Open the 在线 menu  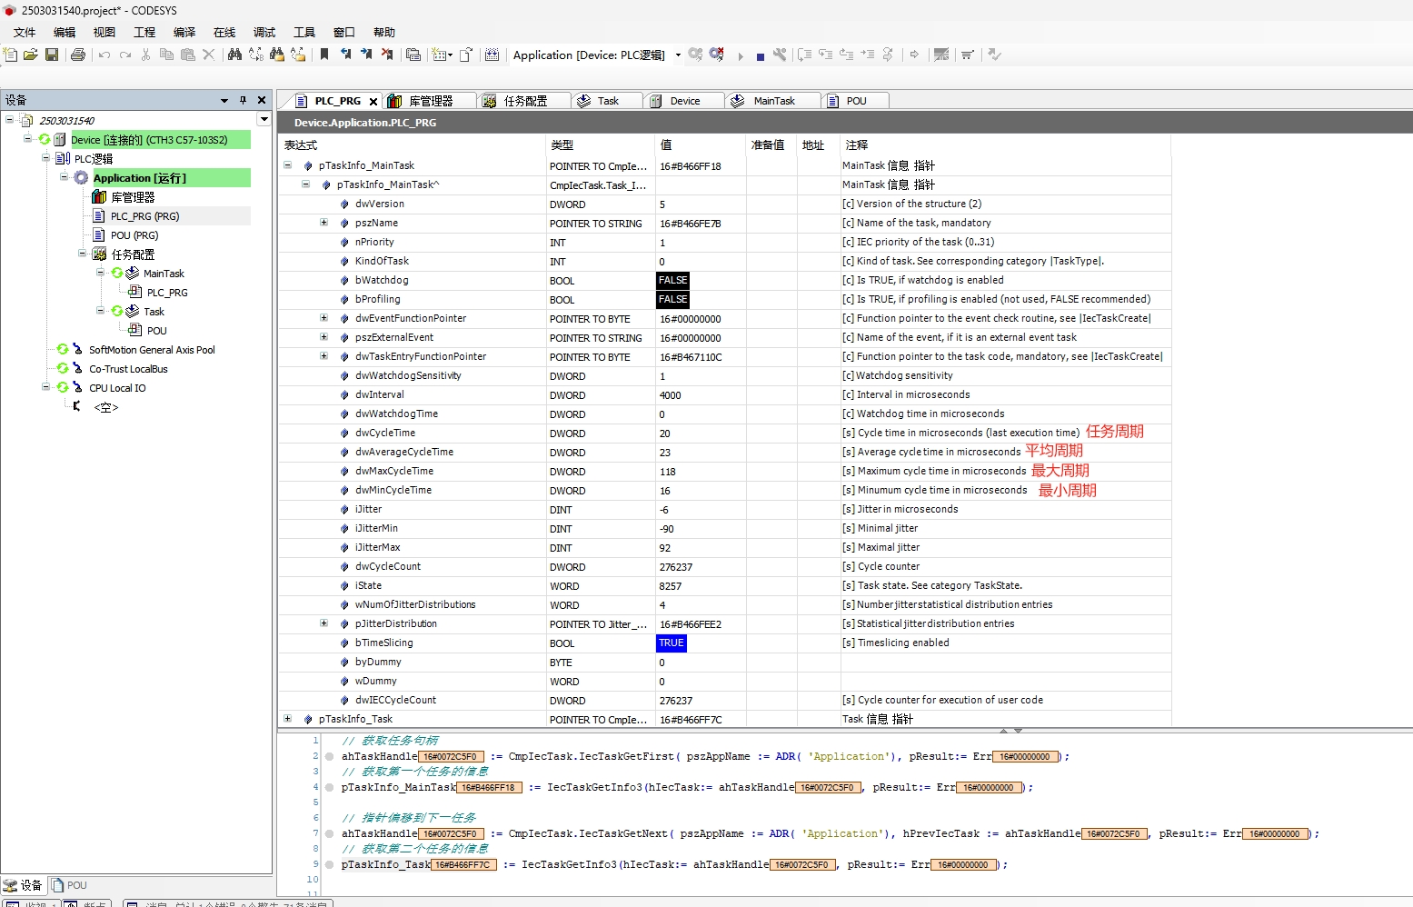[224, 32]
